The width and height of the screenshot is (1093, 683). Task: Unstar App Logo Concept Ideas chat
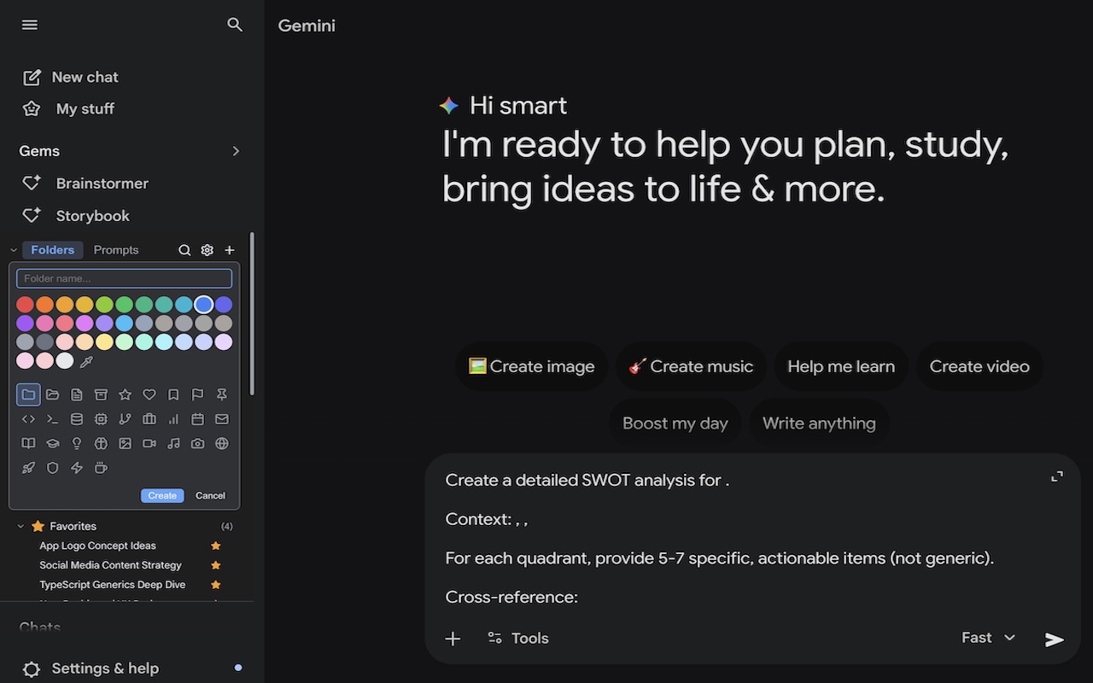point(216,546)
